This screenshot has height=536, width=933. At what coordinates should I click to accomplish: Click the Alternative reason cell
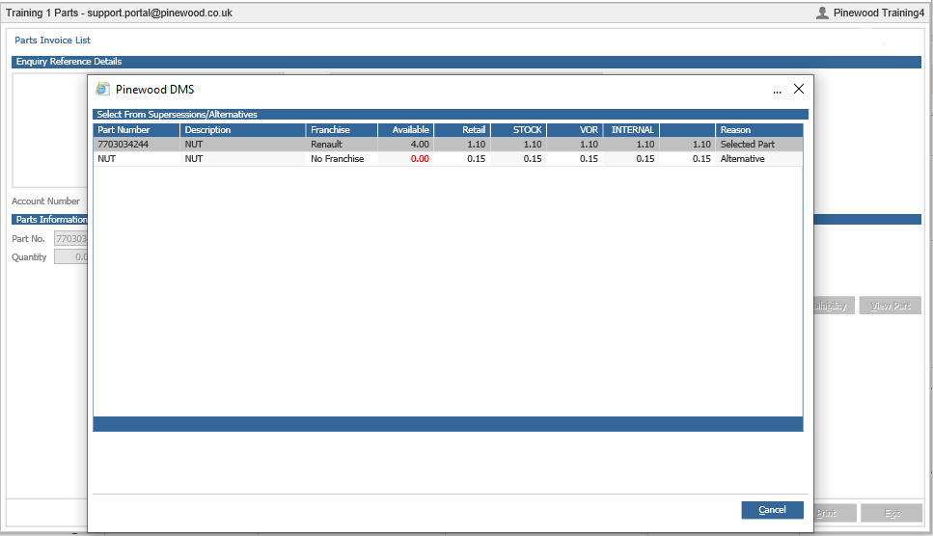click(x=759, y=159)
